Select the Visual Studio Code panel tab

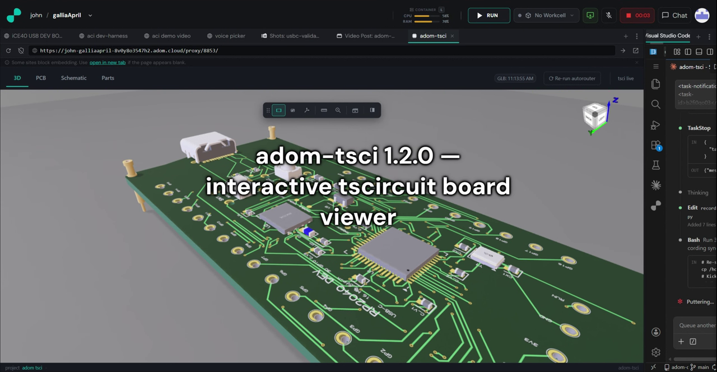click(x=667, y=36)
